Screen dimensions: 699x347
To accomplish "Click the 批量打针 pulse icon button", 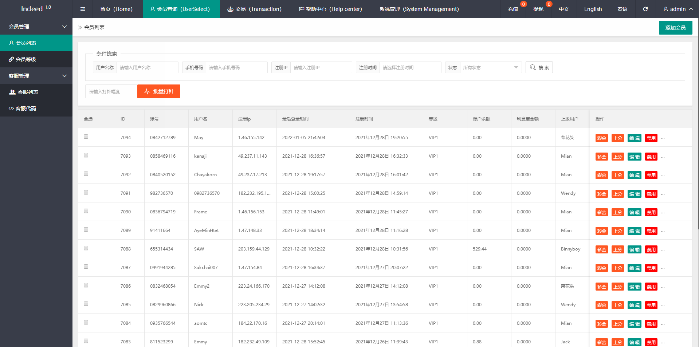I will click(x=158, y=91).
